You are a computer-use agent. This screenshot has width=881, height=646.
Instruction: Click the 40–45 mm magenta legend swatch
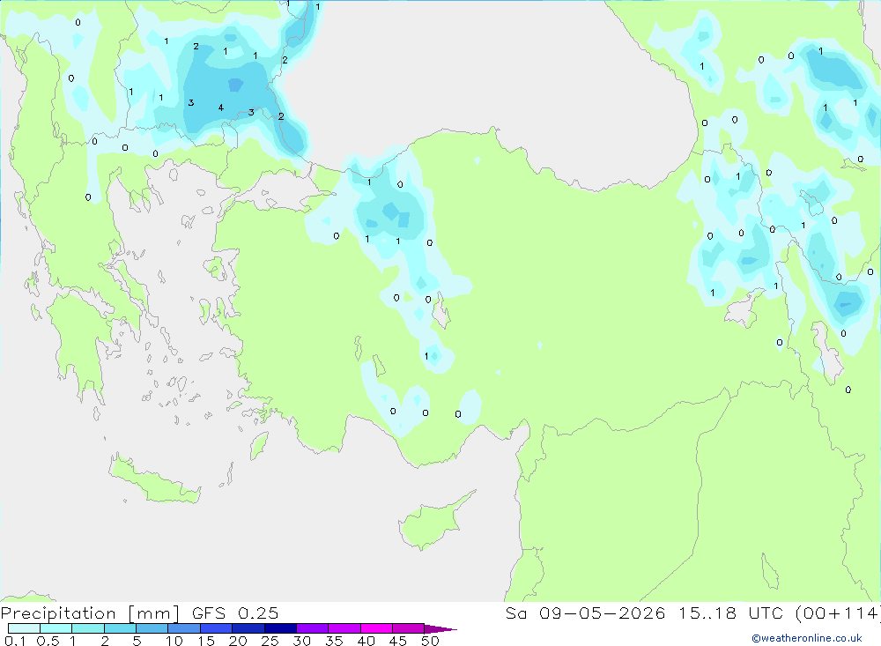tap(376, 628)
